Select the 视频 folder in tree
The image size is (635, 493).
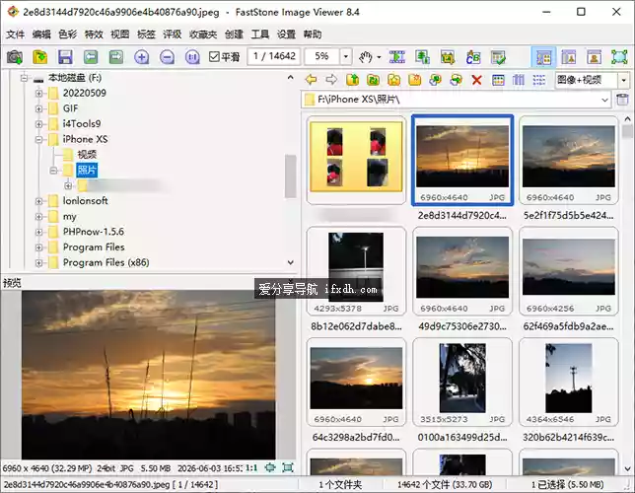(x=87, y=155)
